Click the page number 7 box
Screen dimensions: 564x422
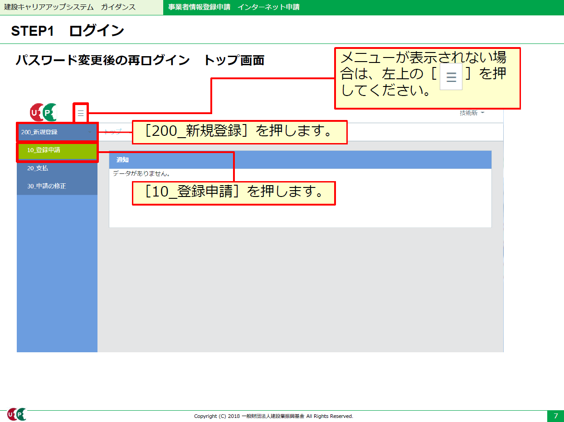coord(555,416)
